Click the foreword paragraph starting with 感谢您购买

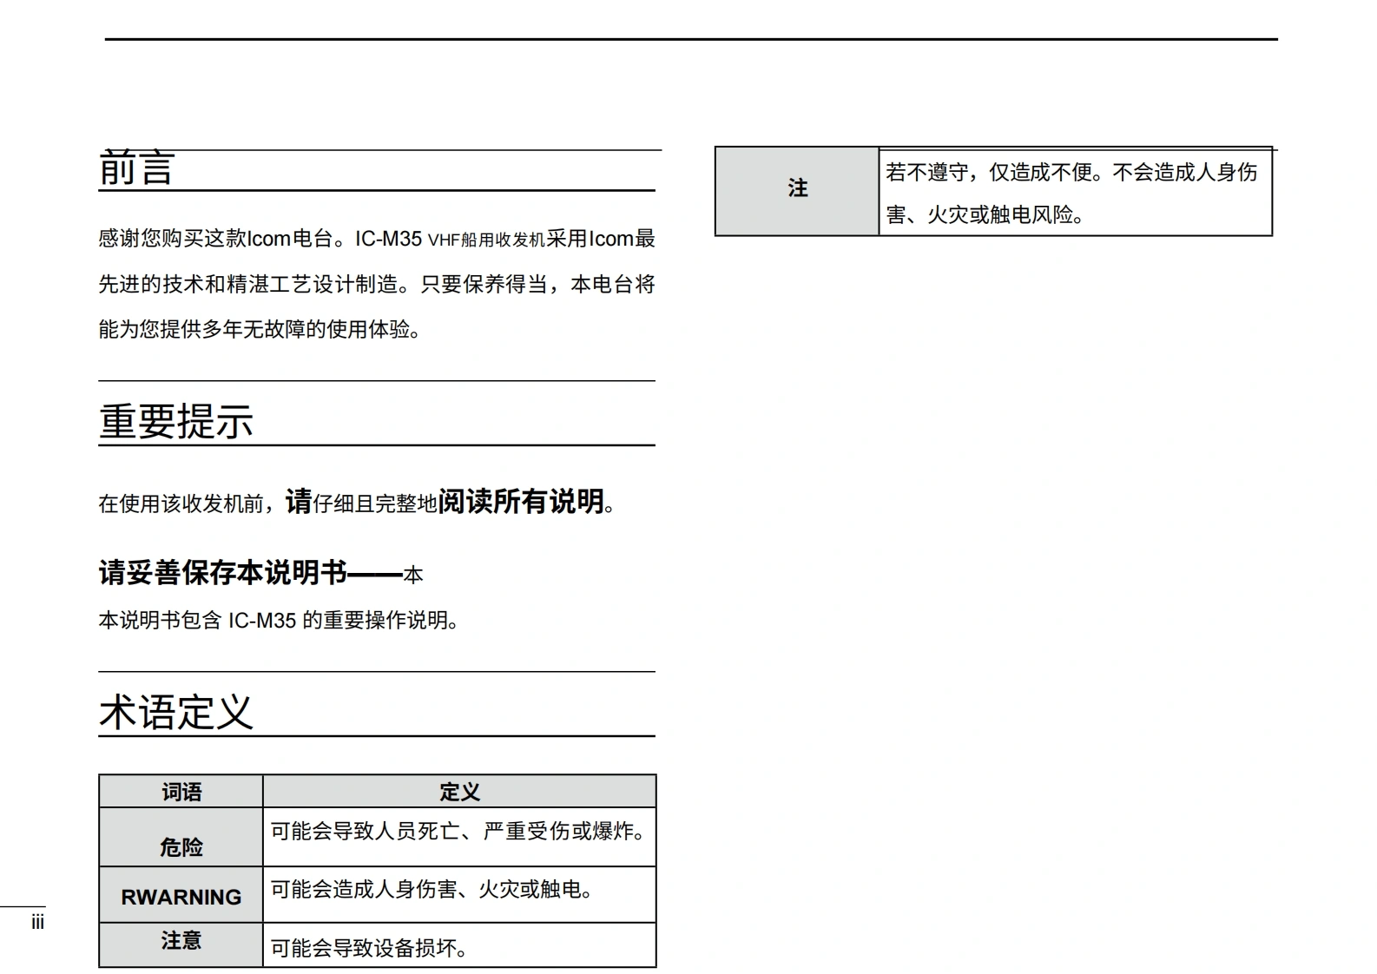pos(376,284)
